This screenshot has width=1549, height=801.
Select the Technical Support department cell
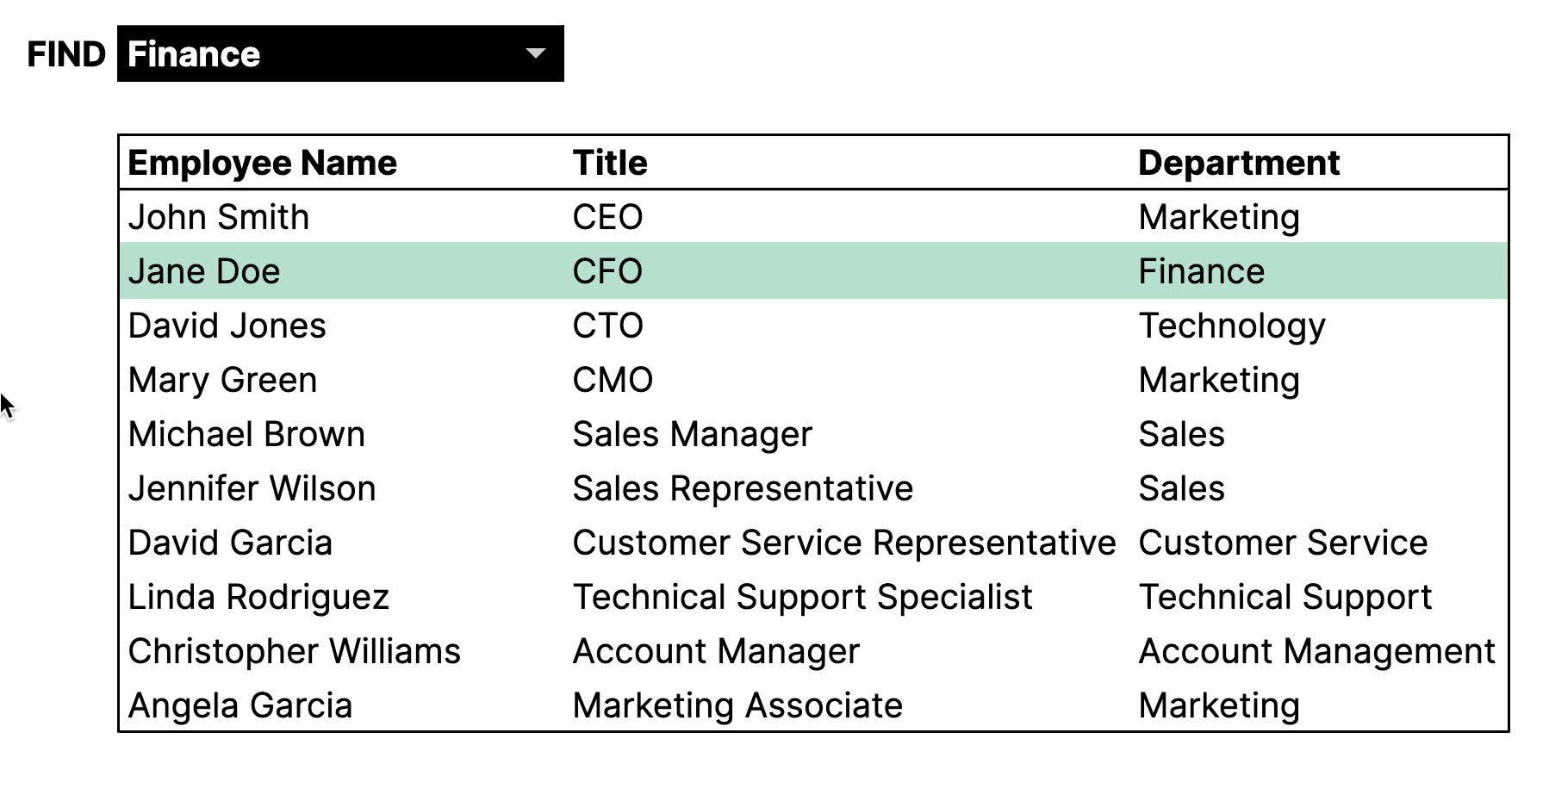tap(1285, 597)
